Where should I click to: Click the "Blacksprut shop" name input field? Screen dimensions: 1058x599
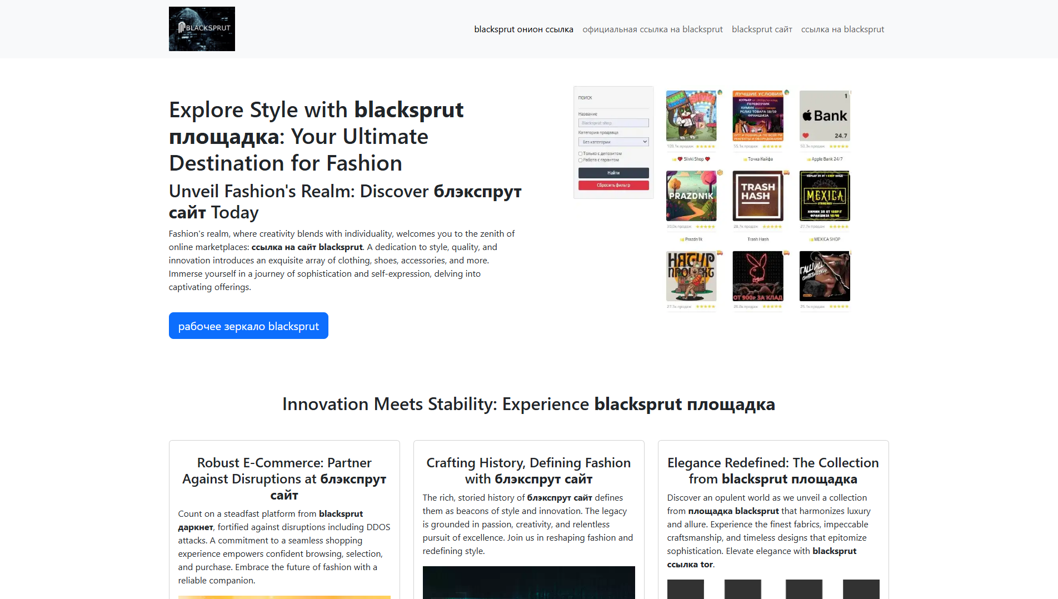click(613, 123)
